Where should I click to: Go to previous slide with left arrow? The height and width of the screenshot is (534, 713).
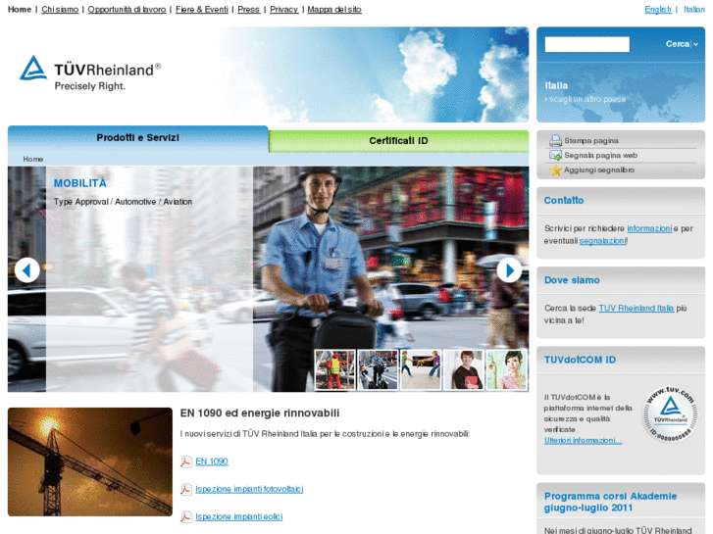(27, 270)
